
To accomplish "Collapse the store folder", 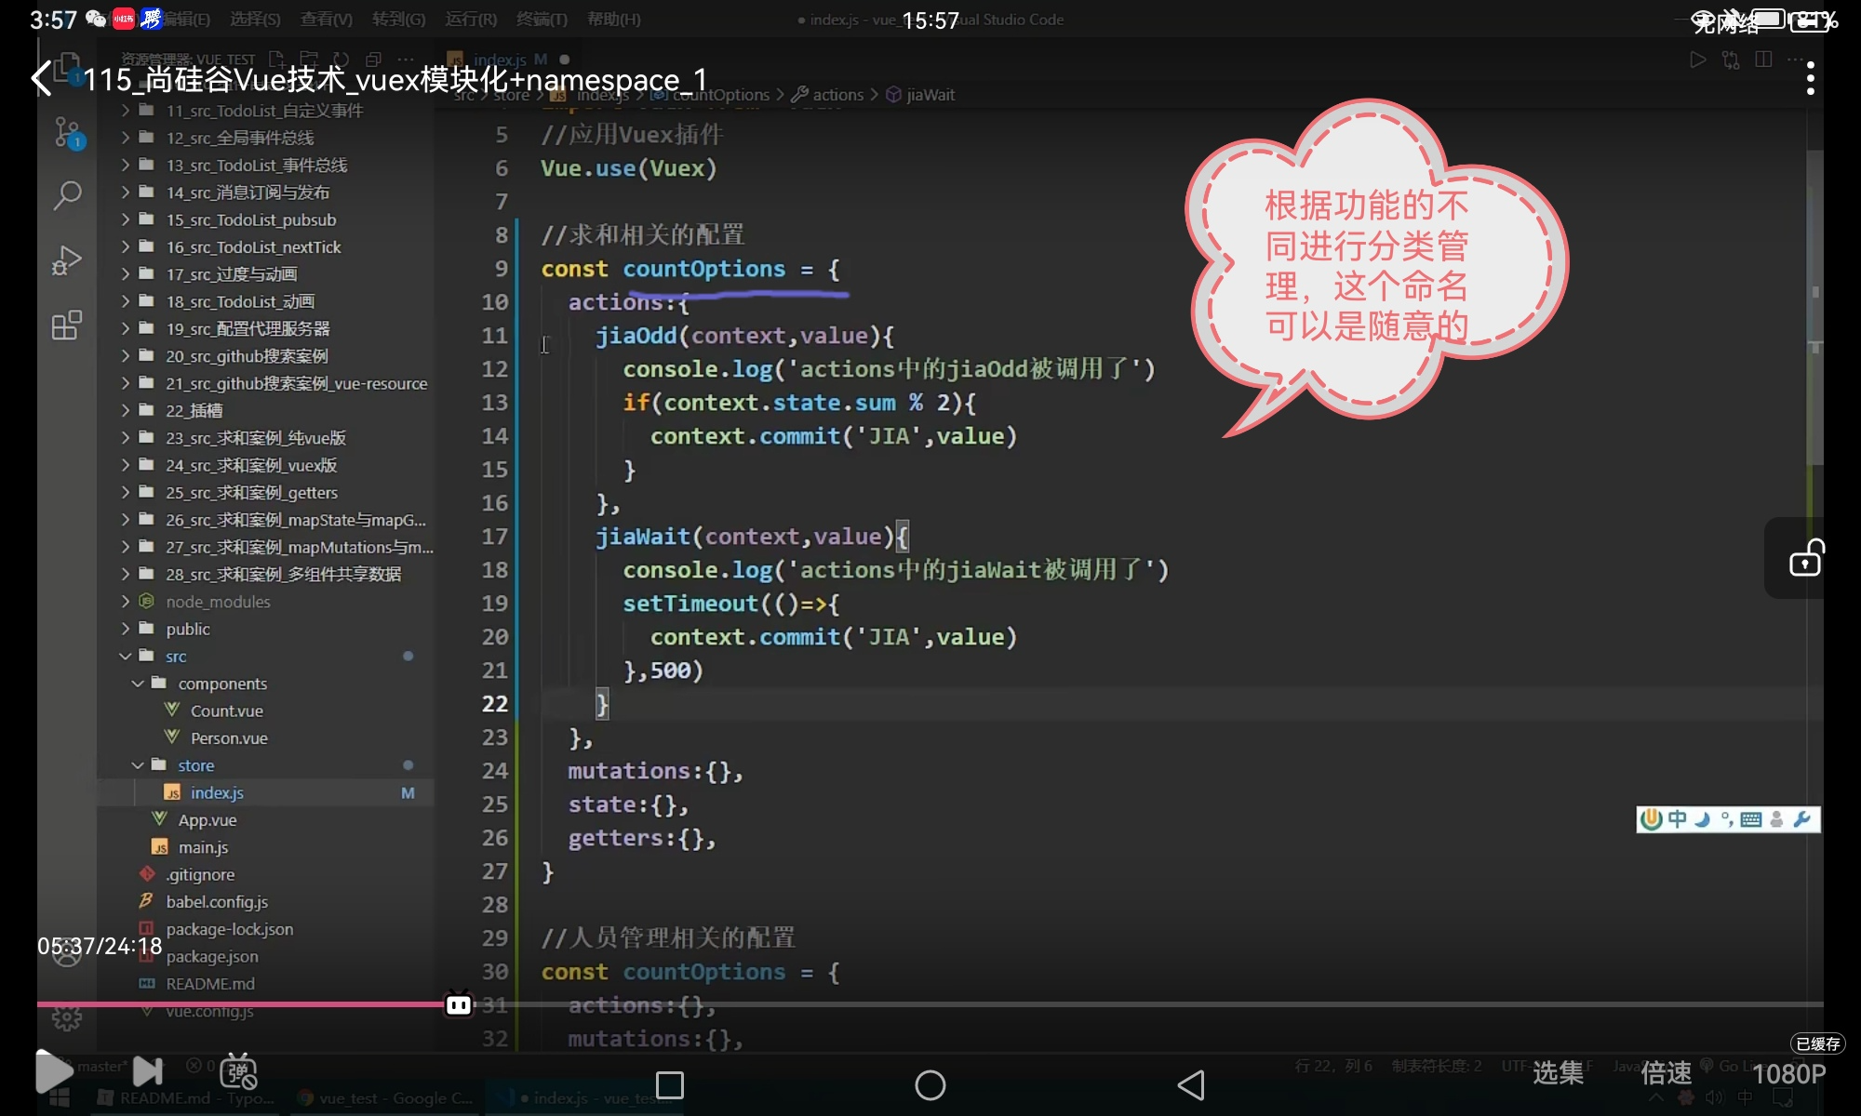I will [195, 765].
